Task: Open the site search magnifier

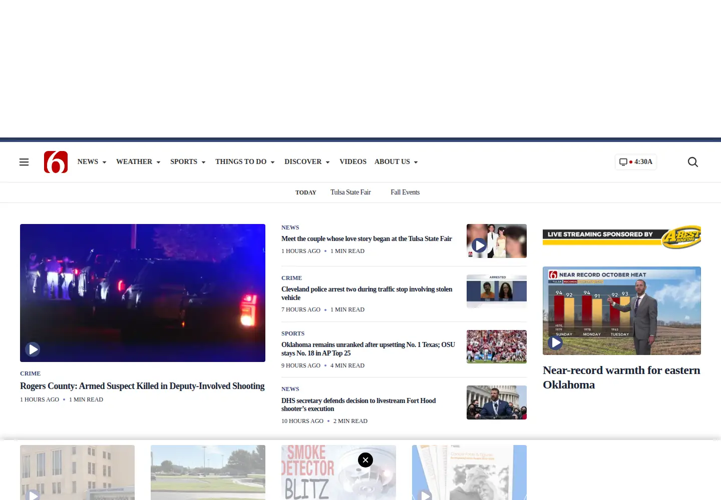Action: 693,162
